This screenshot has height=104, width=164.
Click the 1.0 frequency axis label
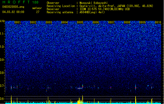pyautogui.click(x=2, y=47)
